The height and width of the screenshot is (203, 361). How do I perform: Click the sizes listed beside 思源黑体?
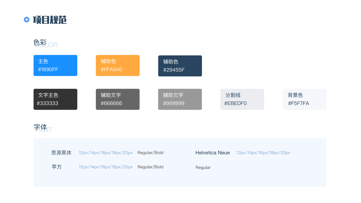tap(106, 153)
